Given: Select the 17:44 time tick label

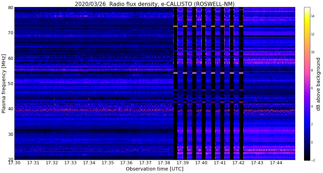Looking at the screenshot, I should click(276, 163).
